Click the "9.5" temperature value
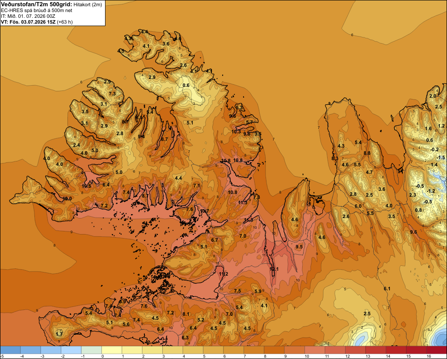Viewport: 447px width, 359px height. [299, 247]
